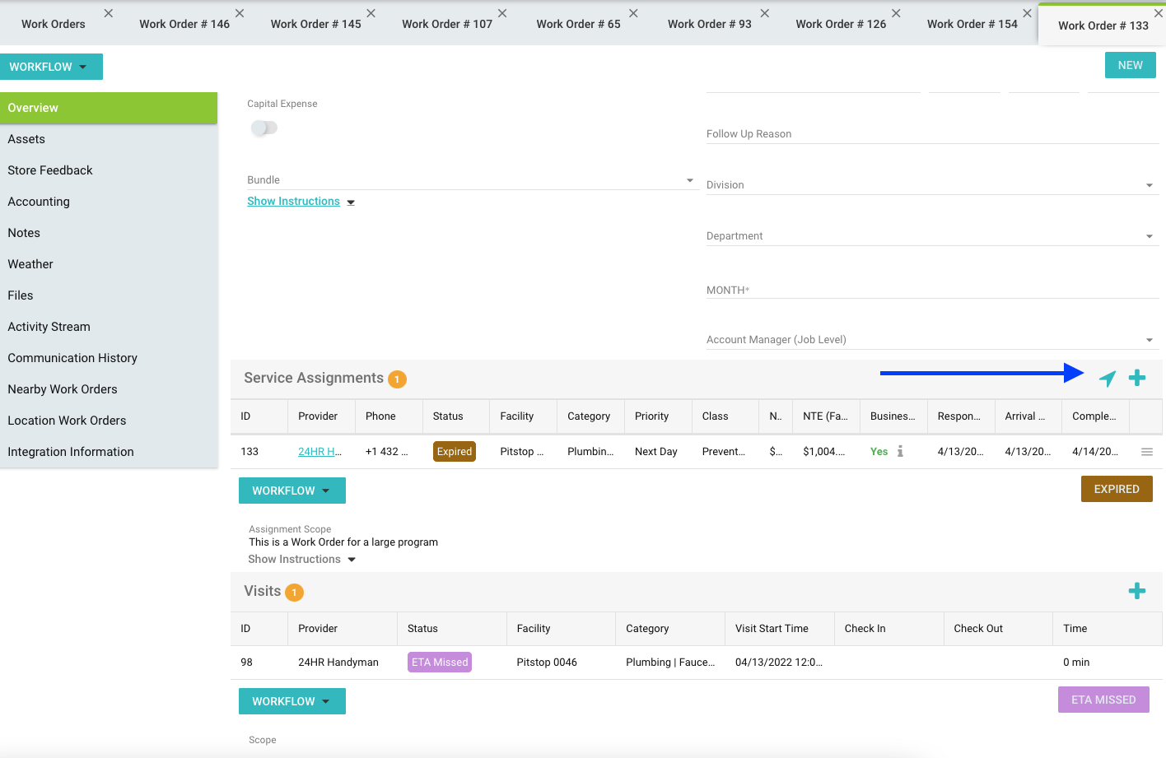The image size is (1166, 758).
Task: Click the info icon next to Yes
Action: point(900,451)
